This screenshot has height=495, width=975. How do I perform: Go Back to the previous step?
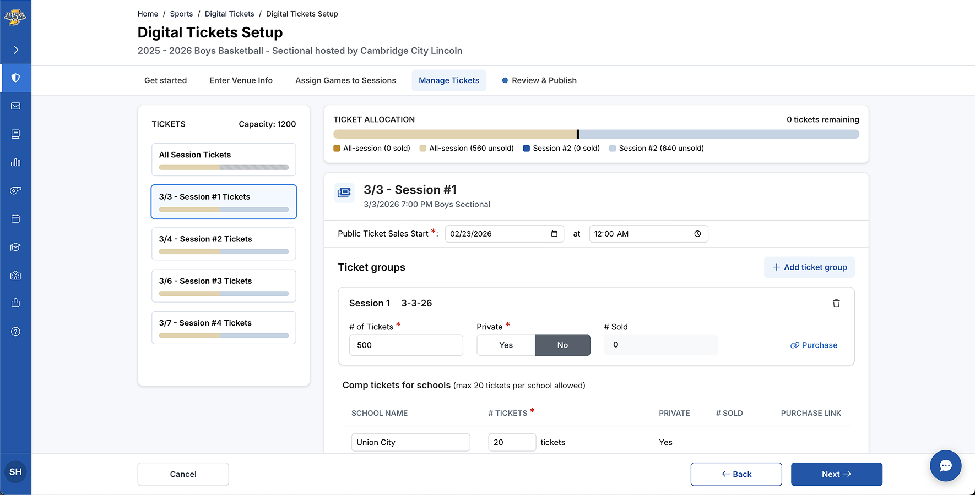point(736,474)
